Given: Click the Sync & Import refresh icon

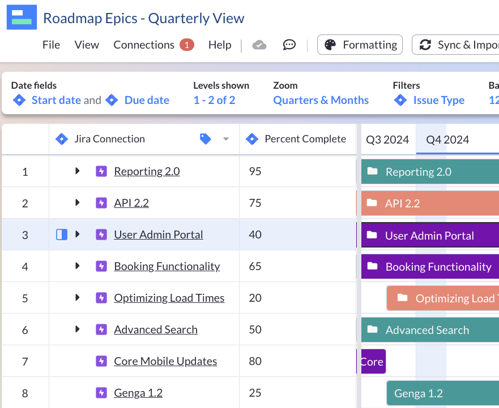Looking at the screenshot, I should [x=426, y=45].
